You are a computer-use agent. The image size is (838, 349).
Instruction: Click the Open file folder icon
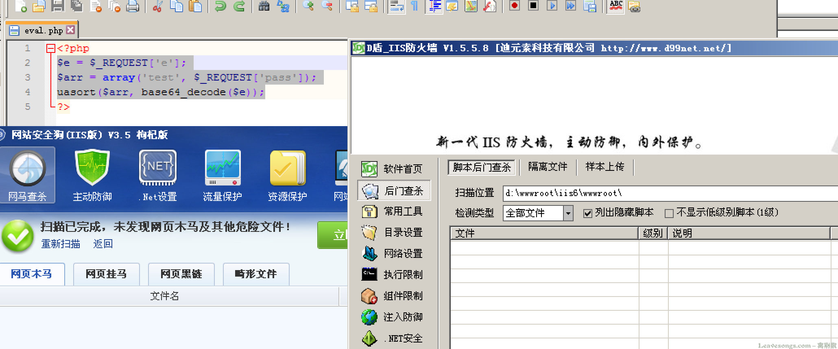[39, 6]
